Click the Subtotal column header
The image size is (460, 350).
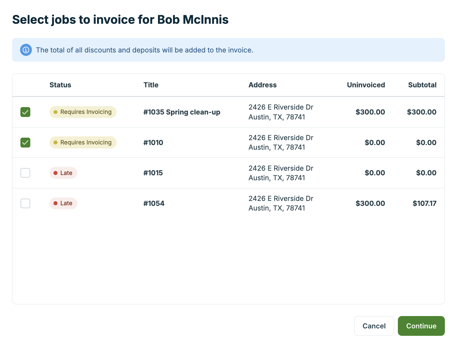(422, 85)
